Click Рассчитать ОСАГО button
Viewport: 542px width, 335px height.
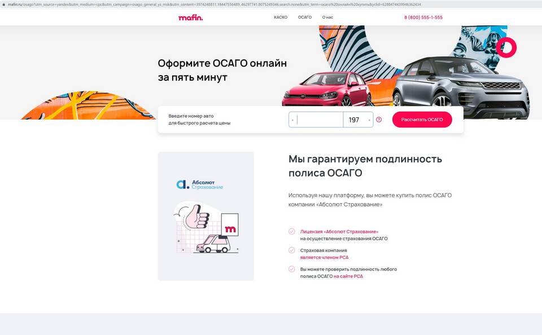point(422,120)
